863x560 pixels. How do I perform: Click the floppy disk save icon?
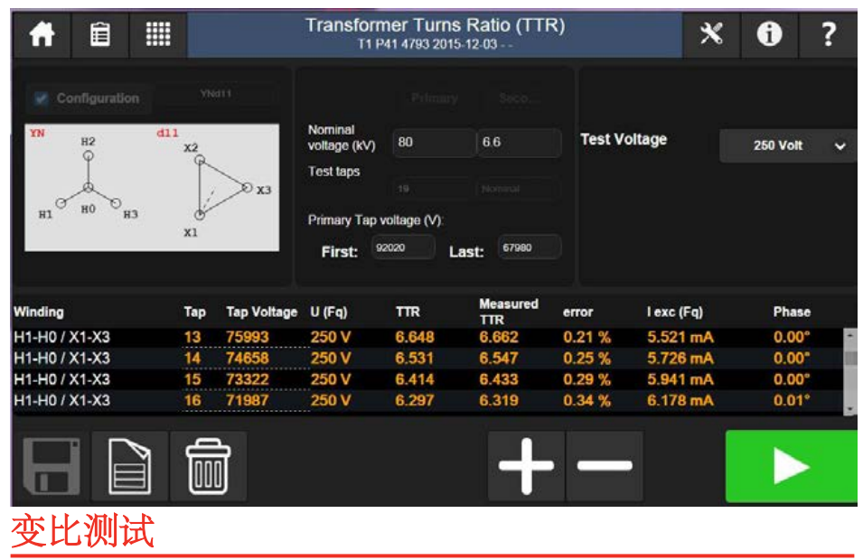51,466
